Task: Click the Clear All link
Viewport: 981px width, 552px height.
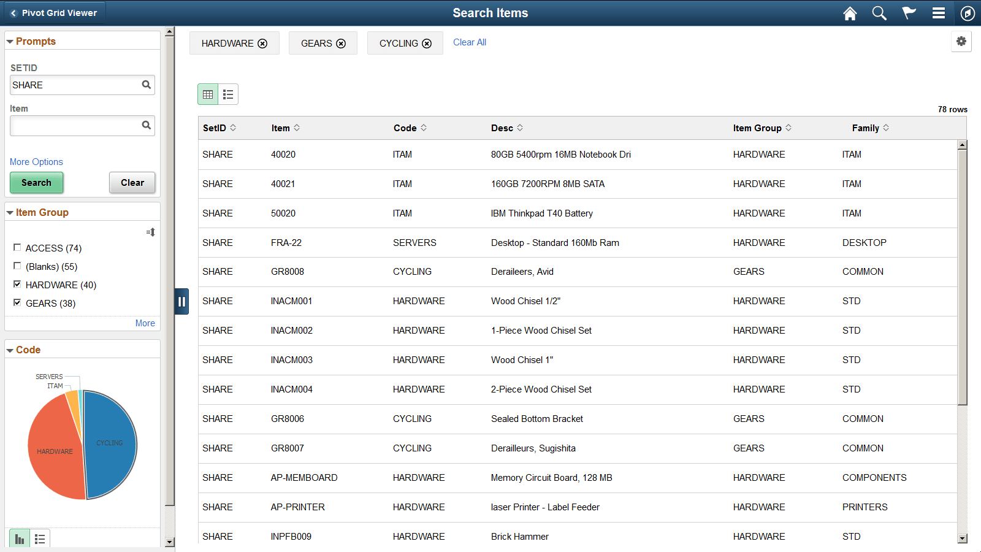Action: [469, 42]
